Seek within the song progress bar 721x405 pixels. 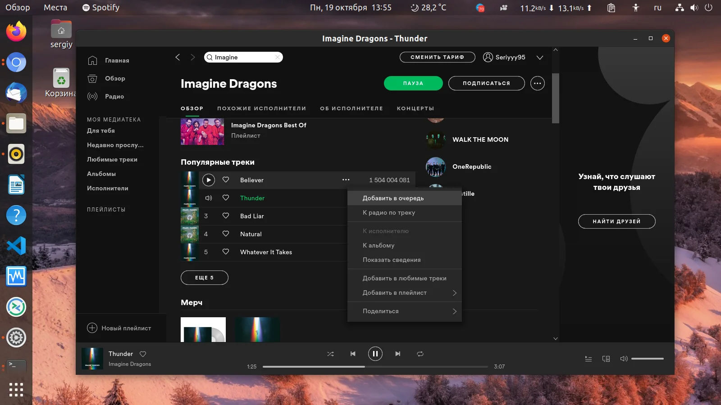[x=375, y=367]
